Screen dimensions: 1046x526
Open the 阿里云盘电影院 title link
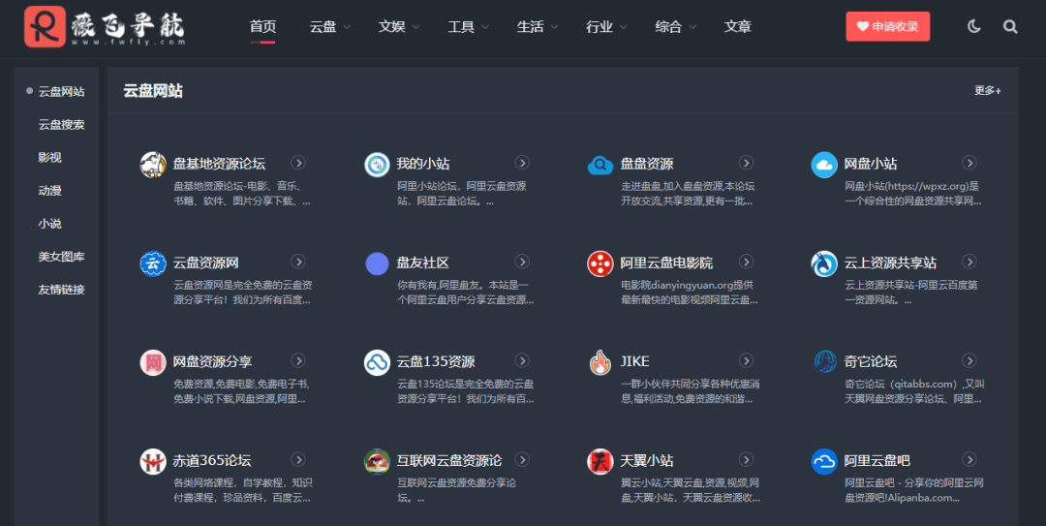click(666, 263)
